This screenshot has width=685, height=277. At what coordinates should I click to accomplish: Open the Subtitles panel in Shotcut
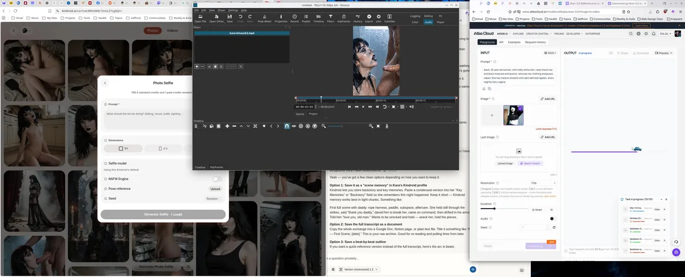click(x=389, y=19)
